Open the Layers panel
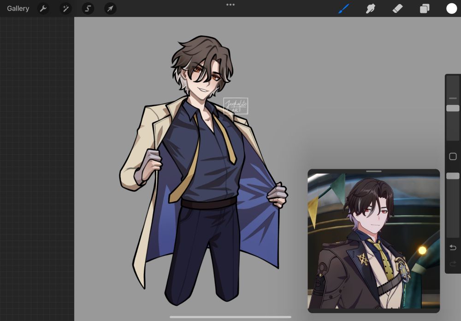Viewport: 461px width, 321px height. [x=425, y=9]
